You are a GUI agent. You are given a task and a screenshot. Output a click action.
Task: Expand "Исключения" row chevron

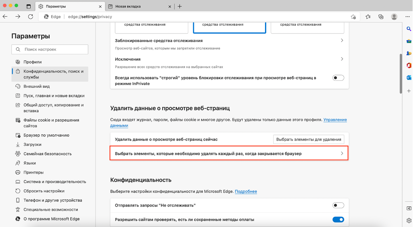342,59
